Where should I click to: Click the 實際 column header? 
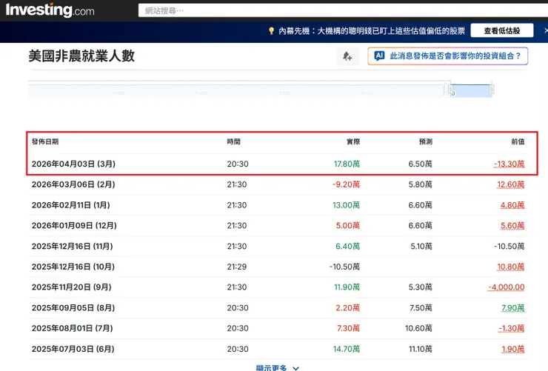click(353, 141)
